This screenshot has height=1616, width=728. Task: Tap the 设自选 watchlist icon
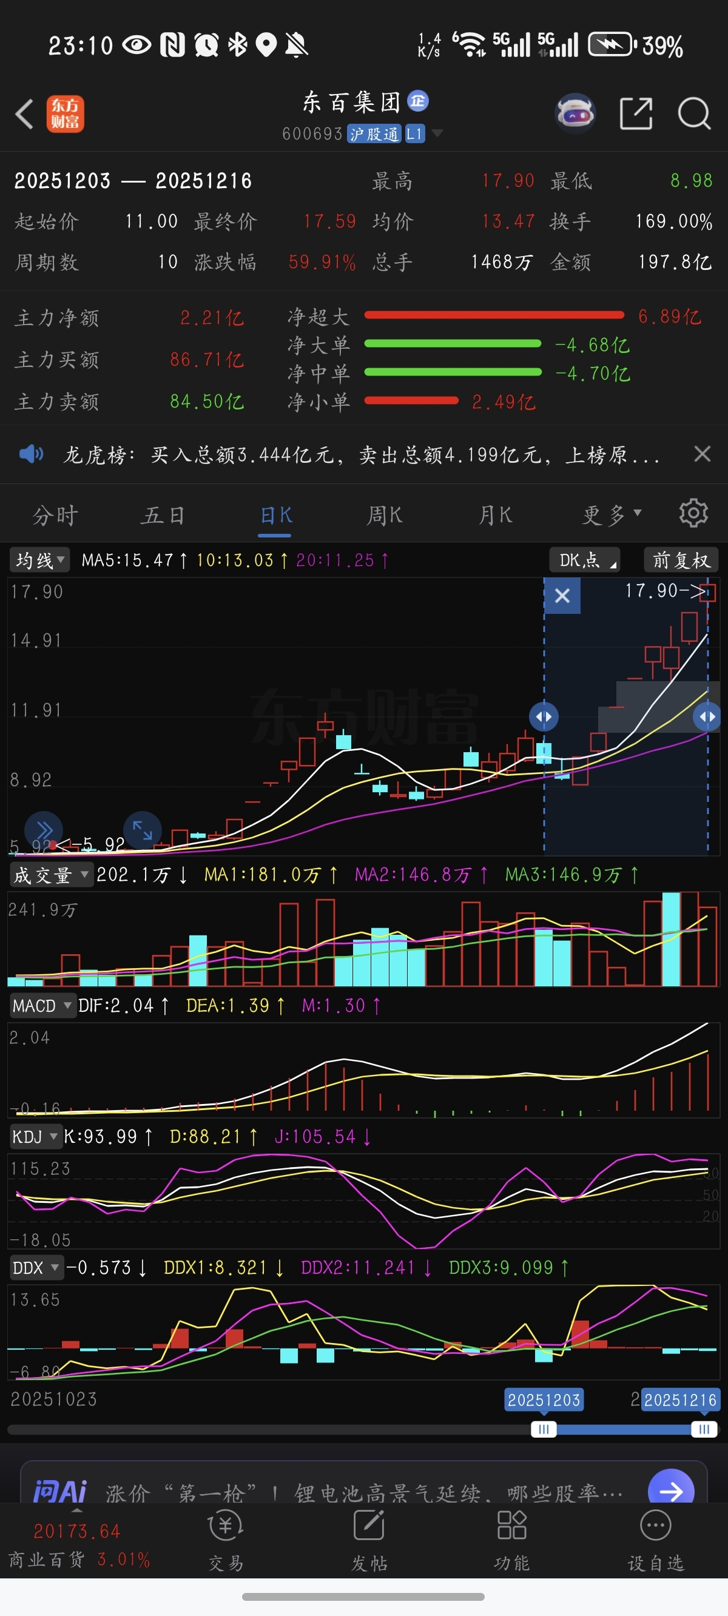click(x=656, y=1540)
